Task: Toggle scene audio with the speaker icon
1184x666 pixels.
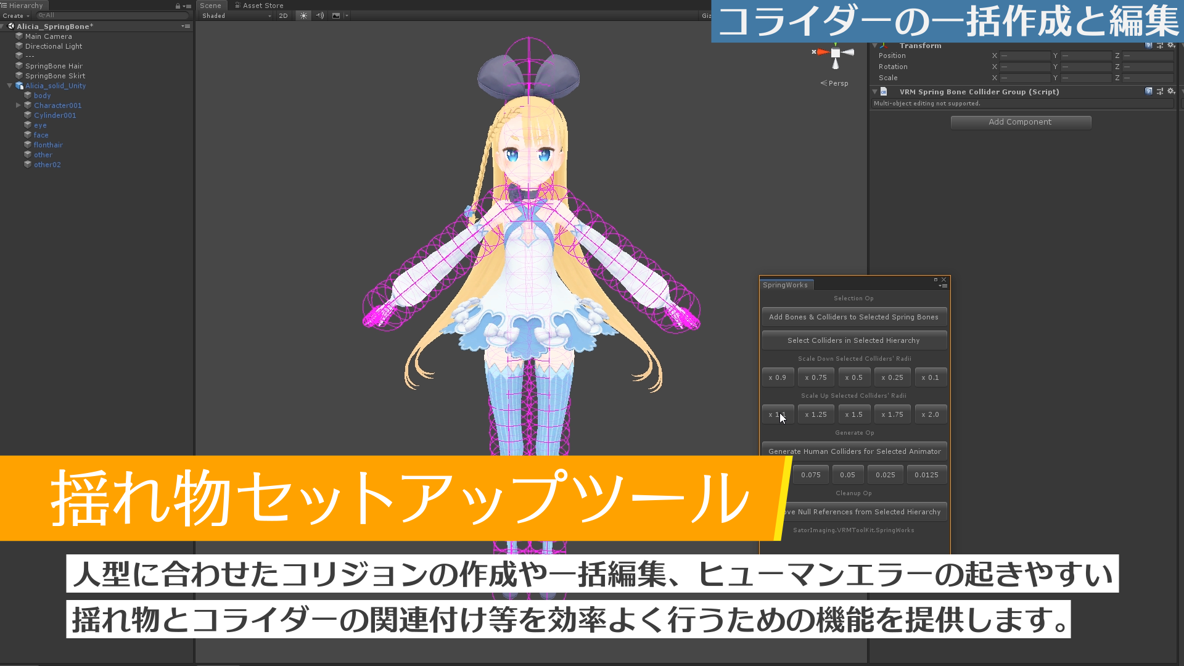Action: point(319,15)
